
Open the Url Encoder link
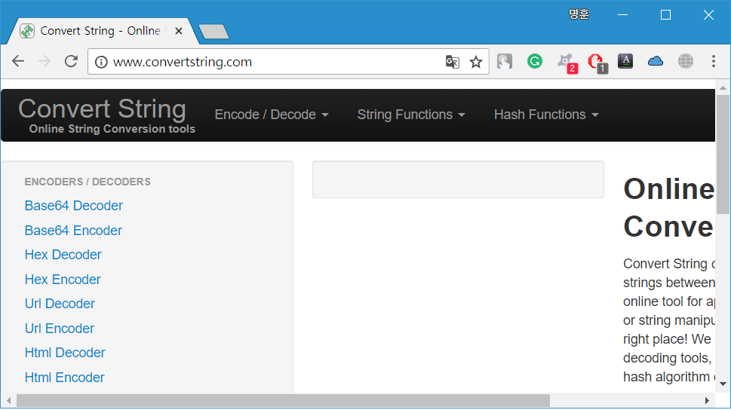[x=59, y=328]
